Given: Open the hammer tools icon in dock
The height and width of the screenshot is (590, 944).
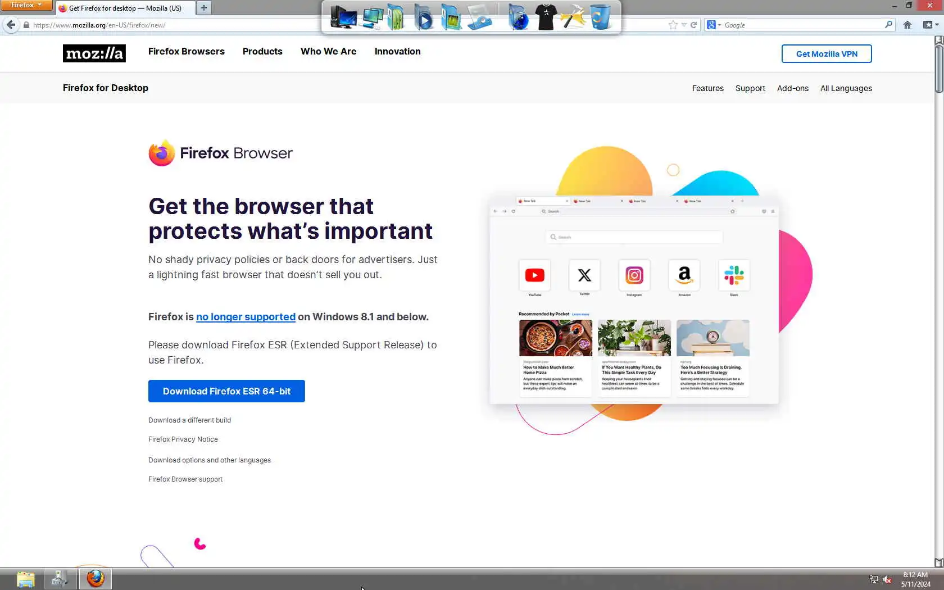Looking at the screenshot, I should [573, 17].
